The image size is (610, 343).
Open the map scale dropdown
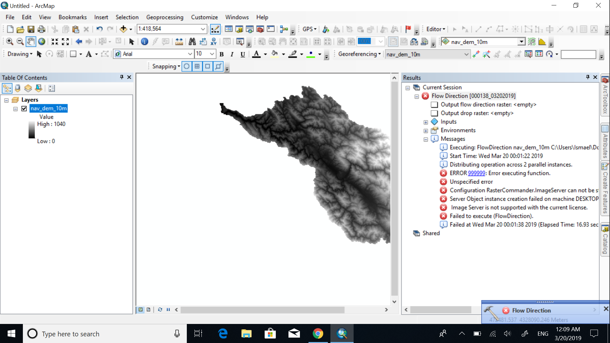[203, 29]
